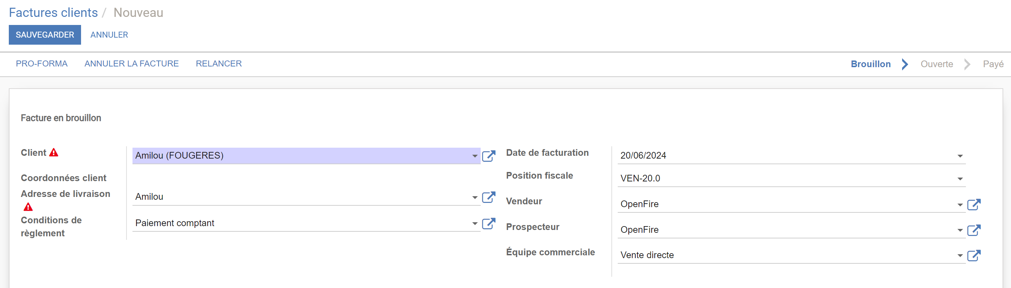1011x288 pixels.
Task: Open Paiement comptant external link icon
Action: coord(489,223)
